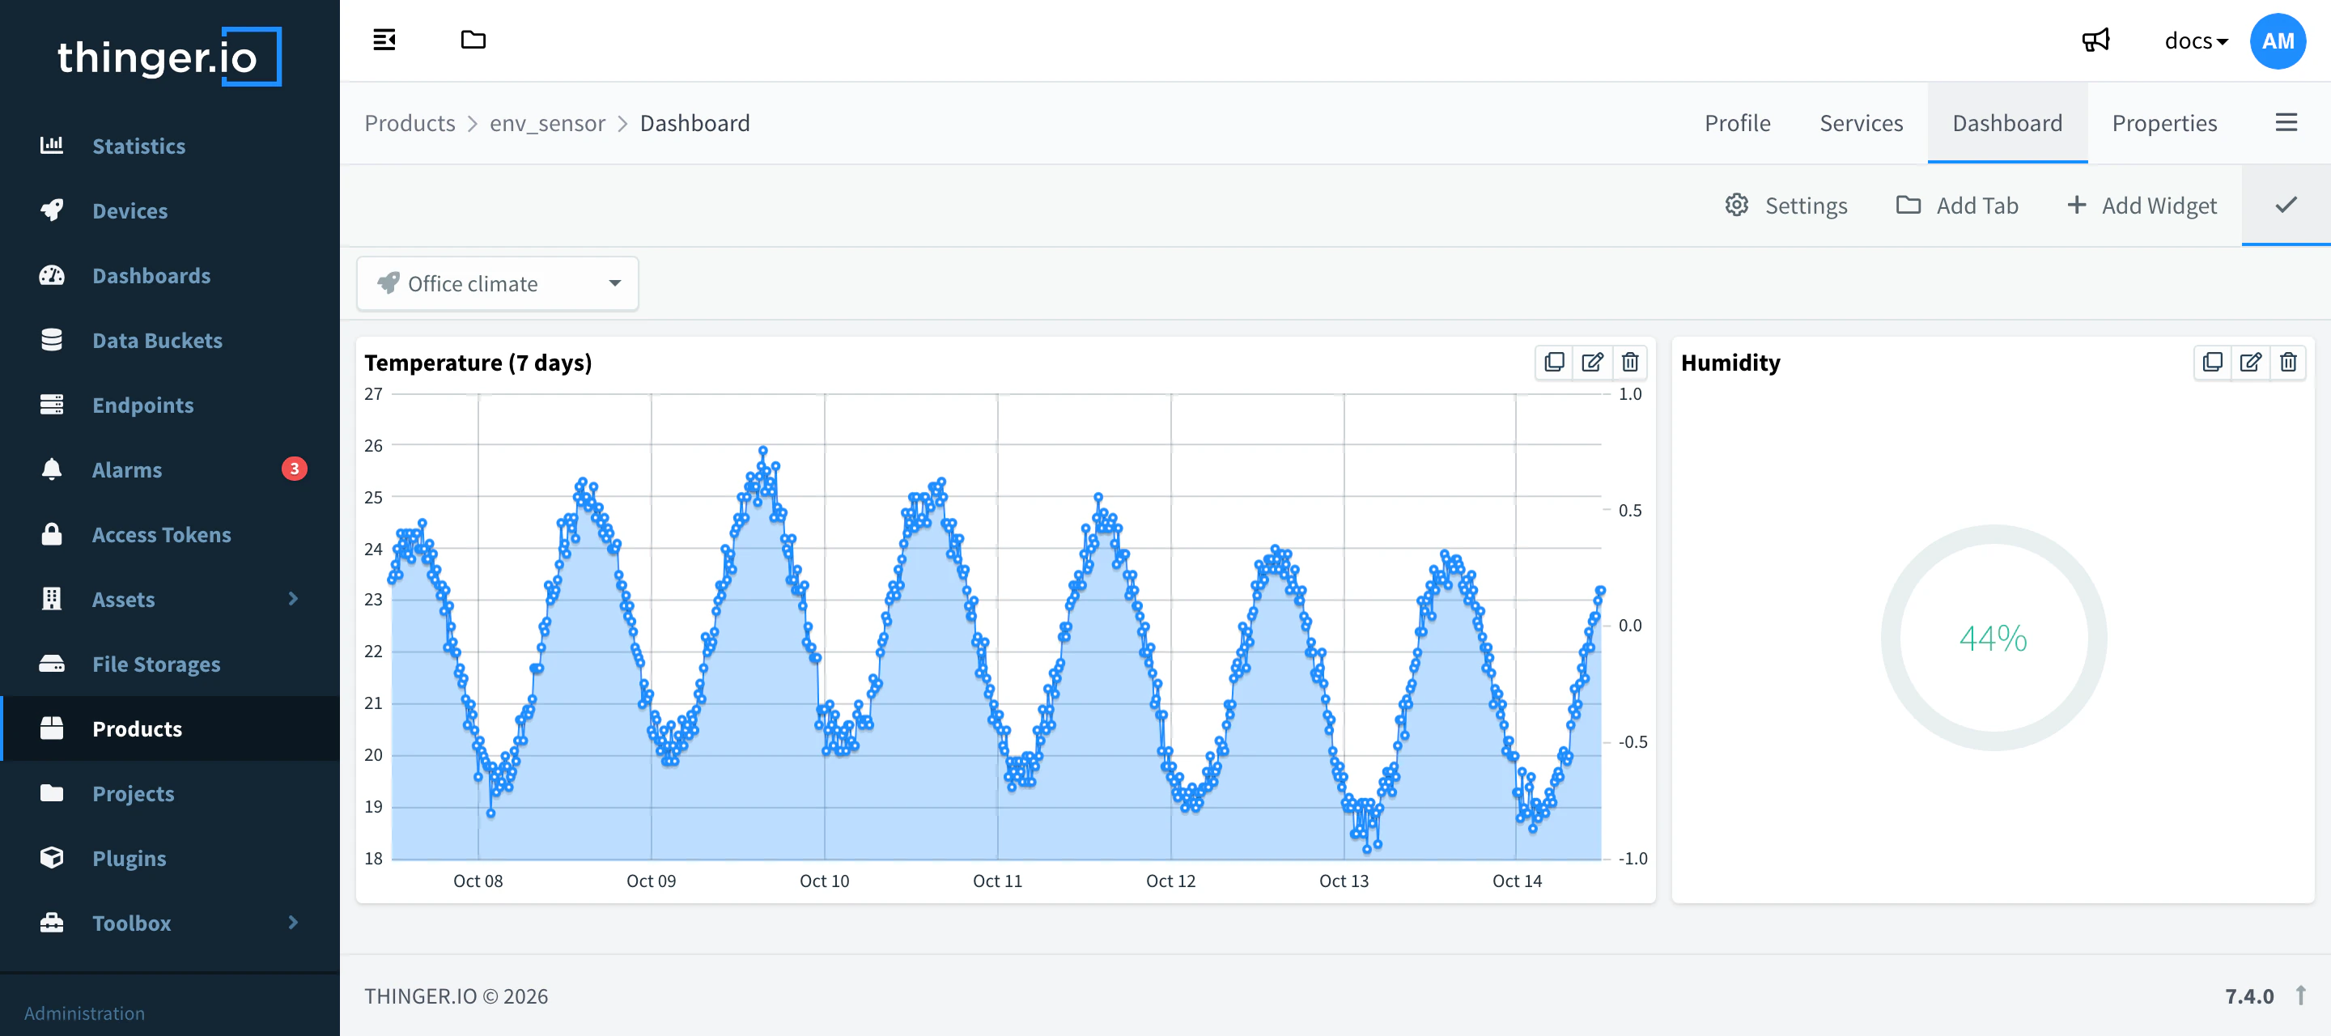Click Add Tab button
The width and height of the screenshot is (2331, 1036).
click(x=1956, y=206)
